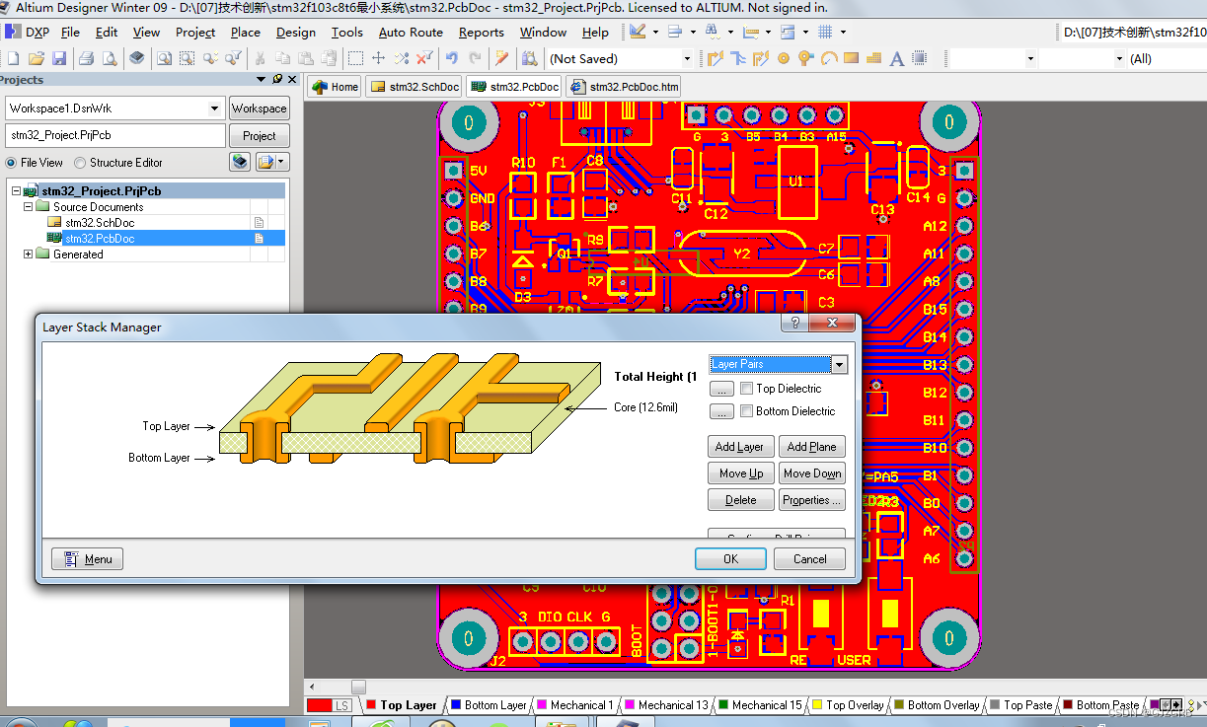Image resolution: width=1207 pixels, height=727 pixels.
Task: Click the Place Arc tool icon
Action: 829,58
